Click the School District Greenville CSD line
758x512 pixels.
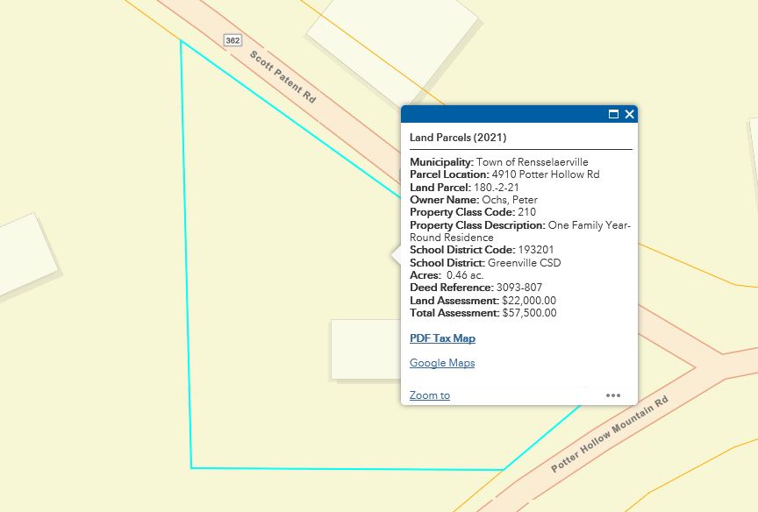pyautogui.click(x=485, y=263)
